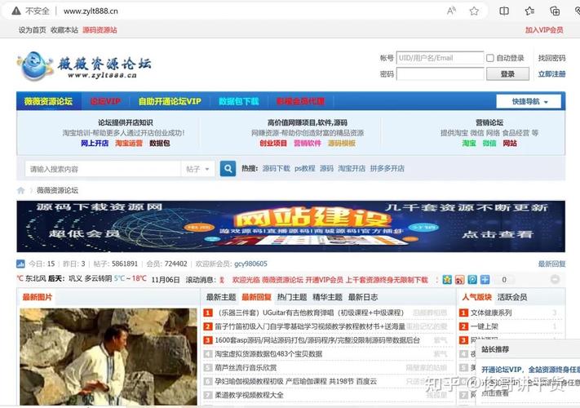Click hot search term ps教程
Image resolution: width=580 pixels, height=408 pixels.
coord(305,169)
